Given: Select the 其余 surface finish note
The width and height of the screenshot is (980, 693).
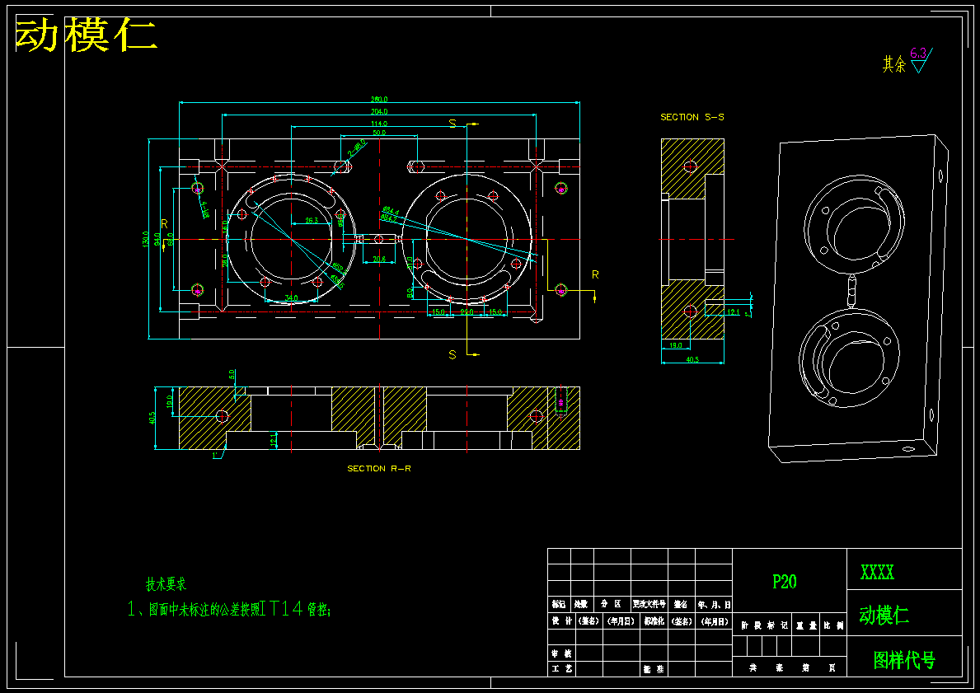Looking at the screenshot, I should [893, 63].
